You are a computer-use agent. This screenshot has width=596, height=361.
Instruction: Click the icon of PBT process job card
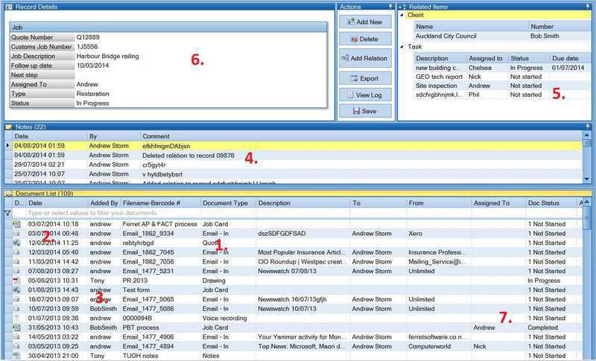[17, 327]
